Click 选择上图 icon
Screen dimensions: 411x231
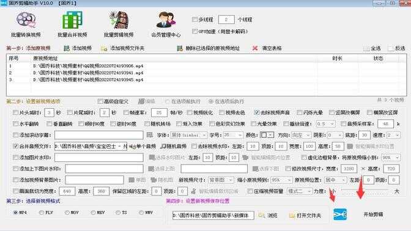click(x=151, y=169)
